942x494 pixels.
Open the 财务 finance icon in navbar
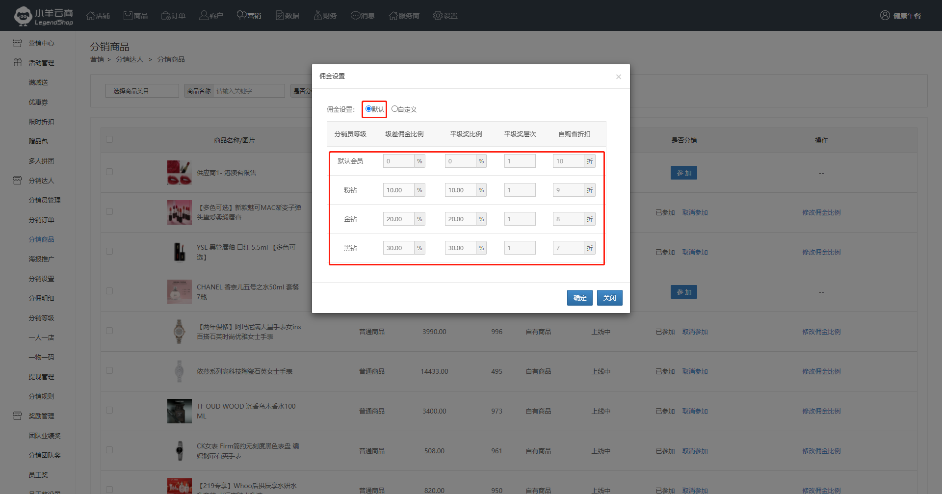point(318,16)
